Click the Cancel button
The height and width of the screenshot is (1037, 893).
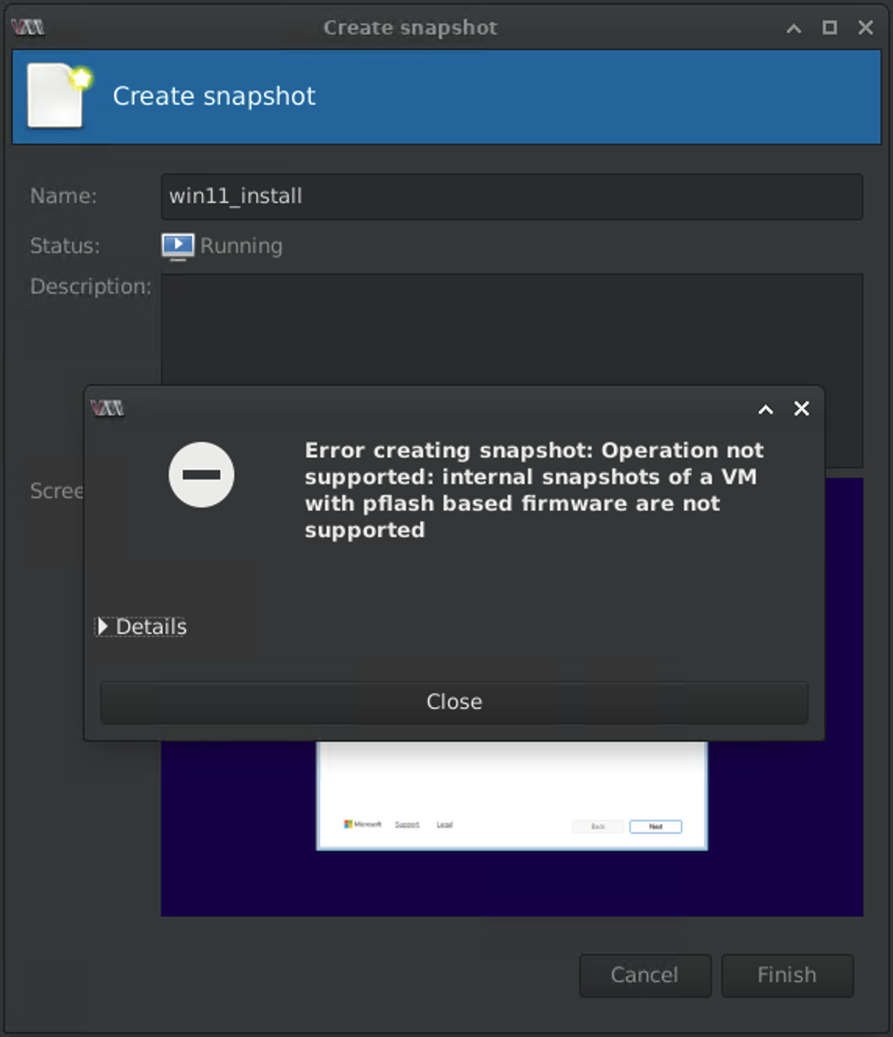[645, 975]
